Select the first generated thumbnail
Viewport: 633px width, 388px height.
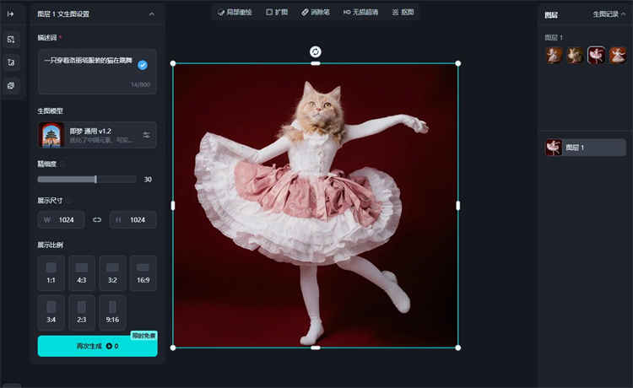point(554,56)
